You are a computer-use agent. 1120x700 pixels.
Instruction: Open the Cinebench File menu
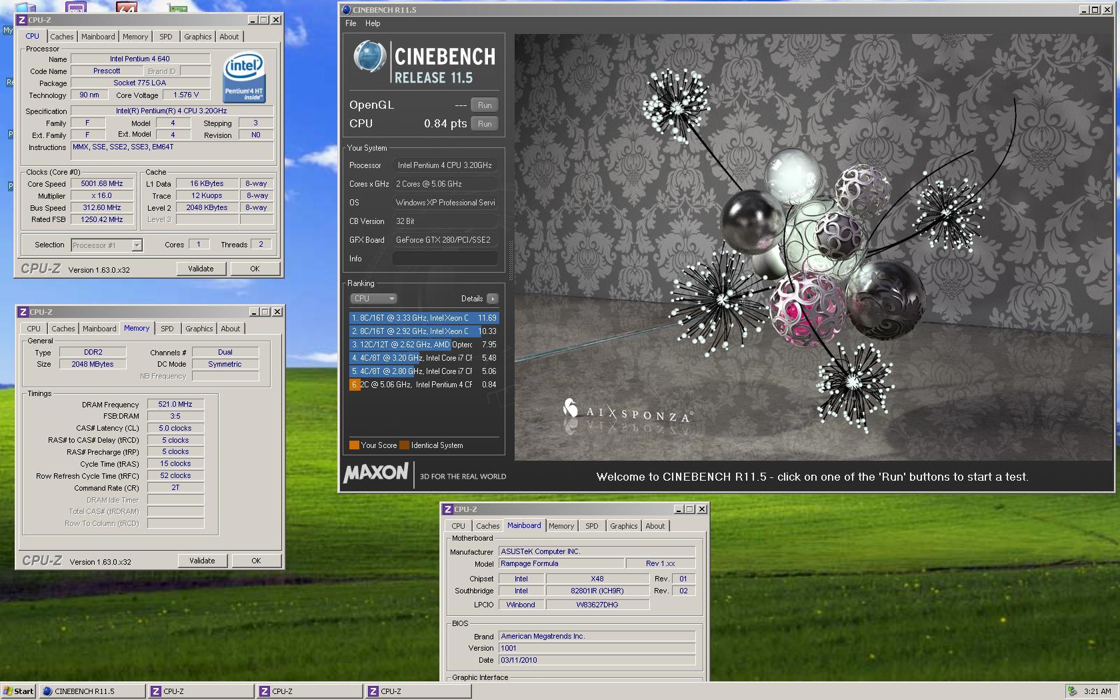click(x=351, y=23)
